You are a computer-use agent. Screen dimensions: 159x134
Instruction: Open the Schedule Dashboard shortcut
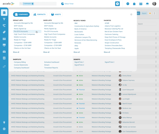[52, 62]
